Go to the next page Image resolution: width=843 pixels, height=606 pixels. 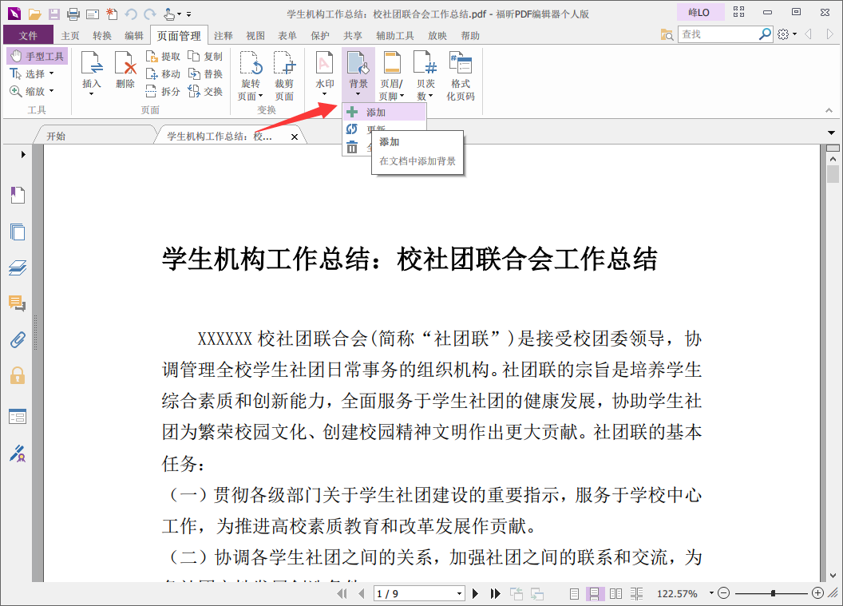tap(475, 594)
